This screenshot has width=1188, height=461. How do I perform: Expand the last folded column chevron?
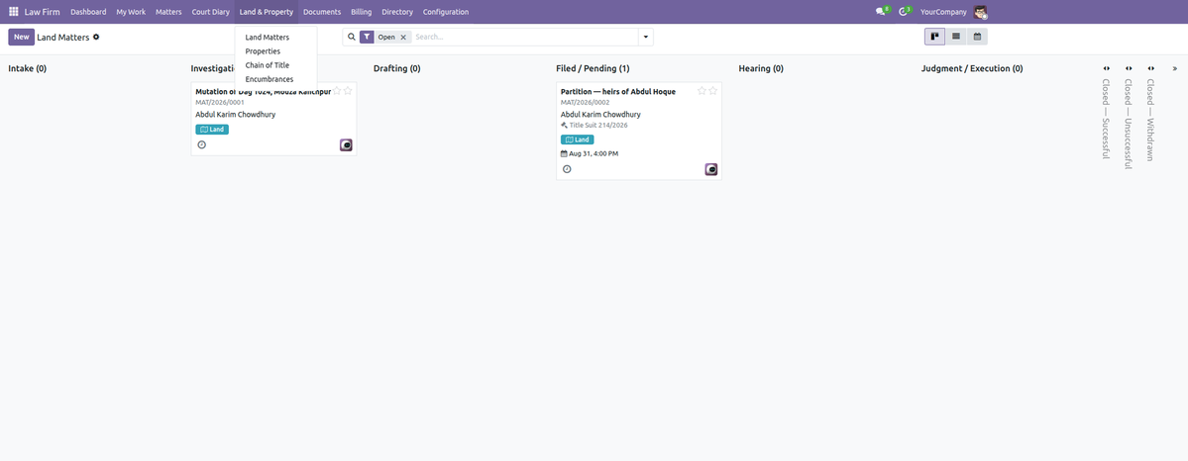(x=1174, y=68)
